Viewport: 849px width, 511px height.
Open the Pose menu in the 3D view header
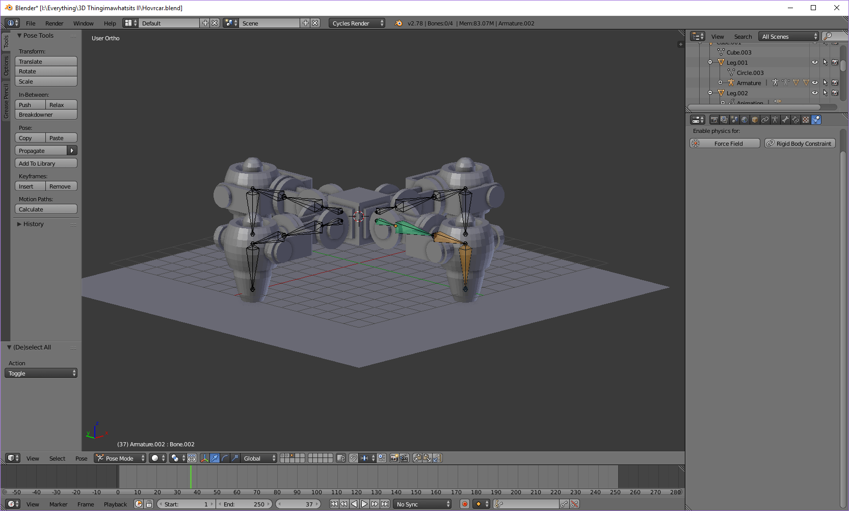[81, 458]
